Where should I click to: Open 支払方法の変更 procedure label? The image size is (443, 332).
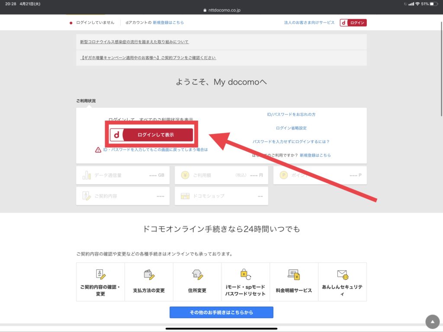(149, 290)
